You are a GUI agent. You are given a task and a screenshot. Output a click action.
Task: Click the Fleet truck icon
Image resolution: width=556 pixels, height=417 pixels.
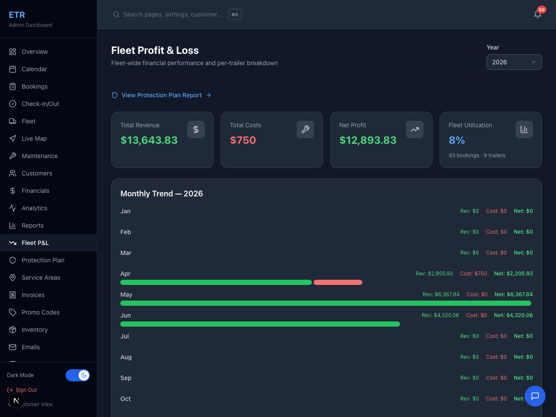tap(13, 121)
